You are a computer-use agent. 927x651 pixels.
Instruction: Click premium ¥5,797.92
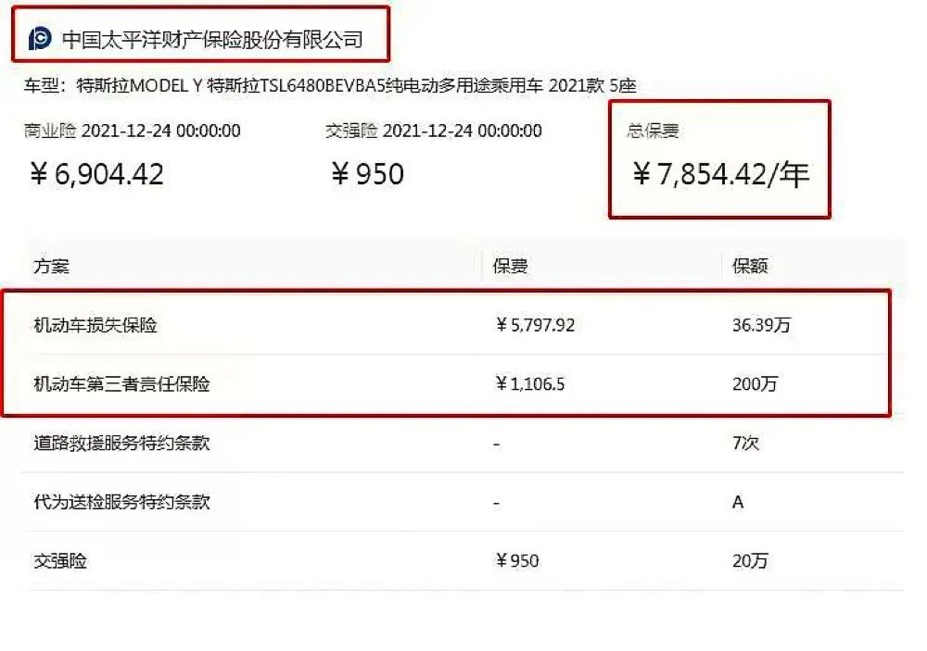[x=535, y=325]
